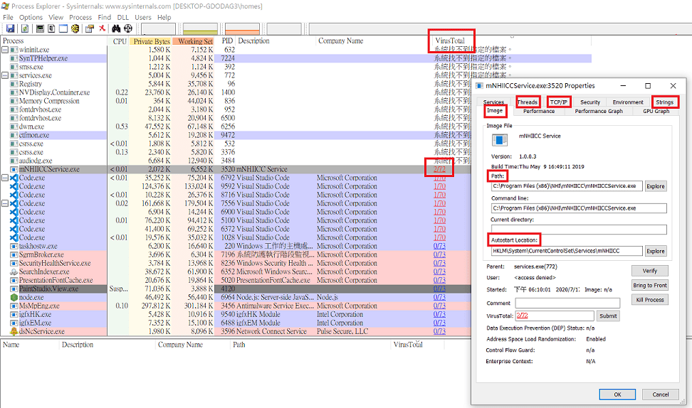Screen dimensions: 692x408
Task: Click the Refresh Now toolbar icon
Action: click(x=25, y=28)
